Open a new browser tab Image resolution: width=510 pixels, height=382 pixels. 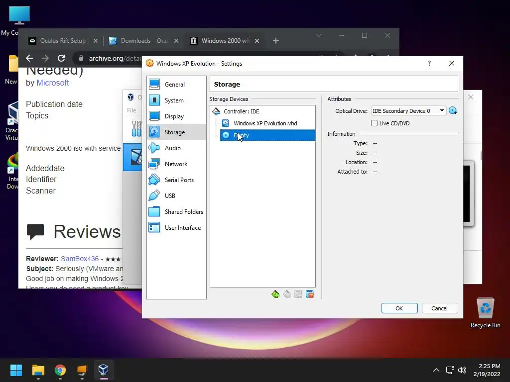[x=276, y=41]
